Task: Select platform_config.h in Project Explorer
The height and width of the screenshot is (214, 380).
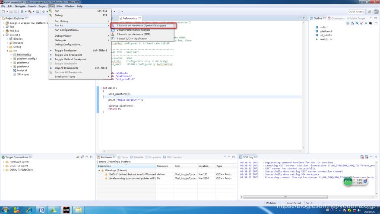Action: [27, 59]
